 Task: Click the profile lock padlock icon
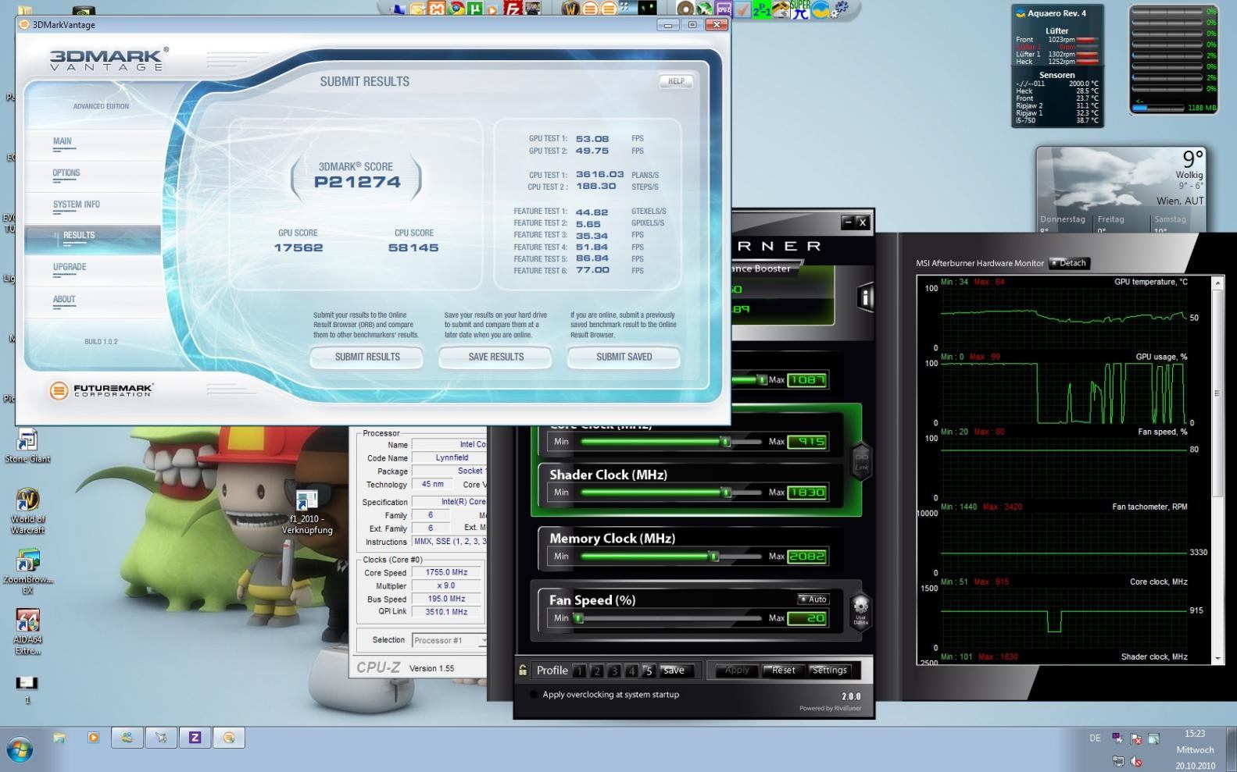coord(523,671)
